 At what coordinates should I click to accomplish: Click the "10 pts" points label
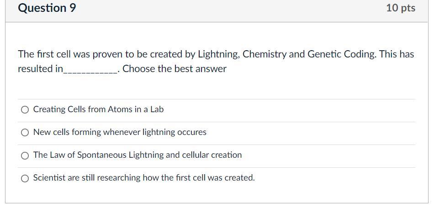pyautogui.click(x=401, y=8)
